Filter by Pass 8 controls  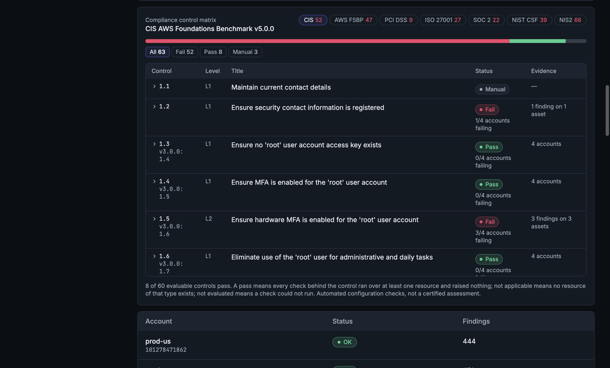pos(213,52)
